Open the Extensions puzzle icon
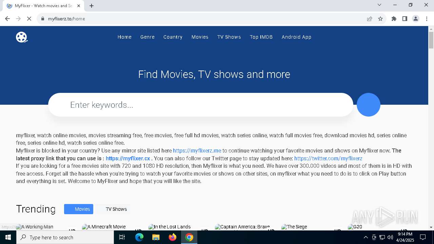This screenshot has height=244, width=434. point(394,19)
